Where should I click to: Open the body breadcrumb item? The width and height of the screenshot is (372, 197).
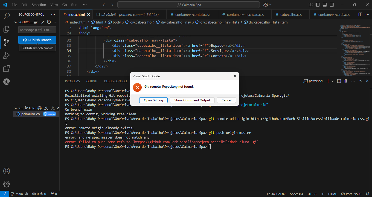coord(114,22)
